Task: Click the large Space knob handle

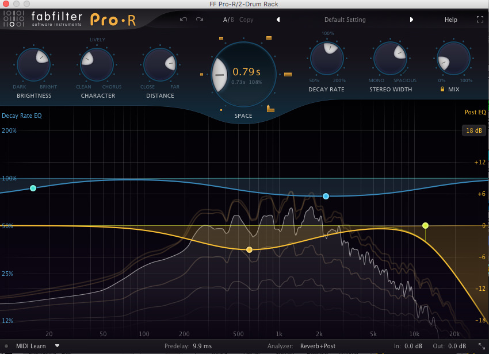Action: tap(220, 75)
